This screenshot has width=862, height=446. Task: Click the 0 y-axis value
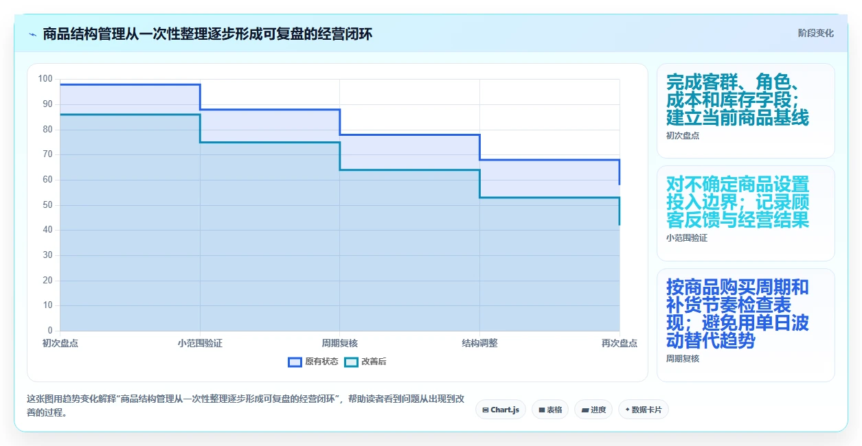[50, 331]
